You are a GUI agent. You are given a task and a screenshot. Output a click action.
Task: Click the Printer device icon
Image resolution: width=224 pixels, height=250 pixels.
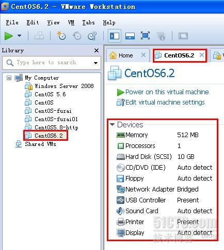(x=121, y=222)
